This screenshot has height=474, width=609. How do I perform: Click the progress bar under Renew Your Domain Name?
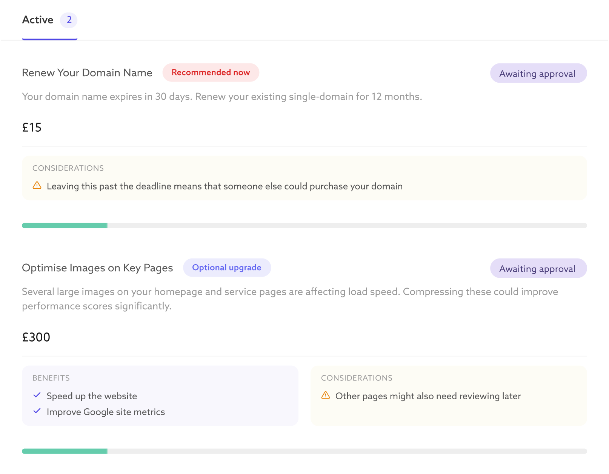pyautogui.click(x=304, y=226)
